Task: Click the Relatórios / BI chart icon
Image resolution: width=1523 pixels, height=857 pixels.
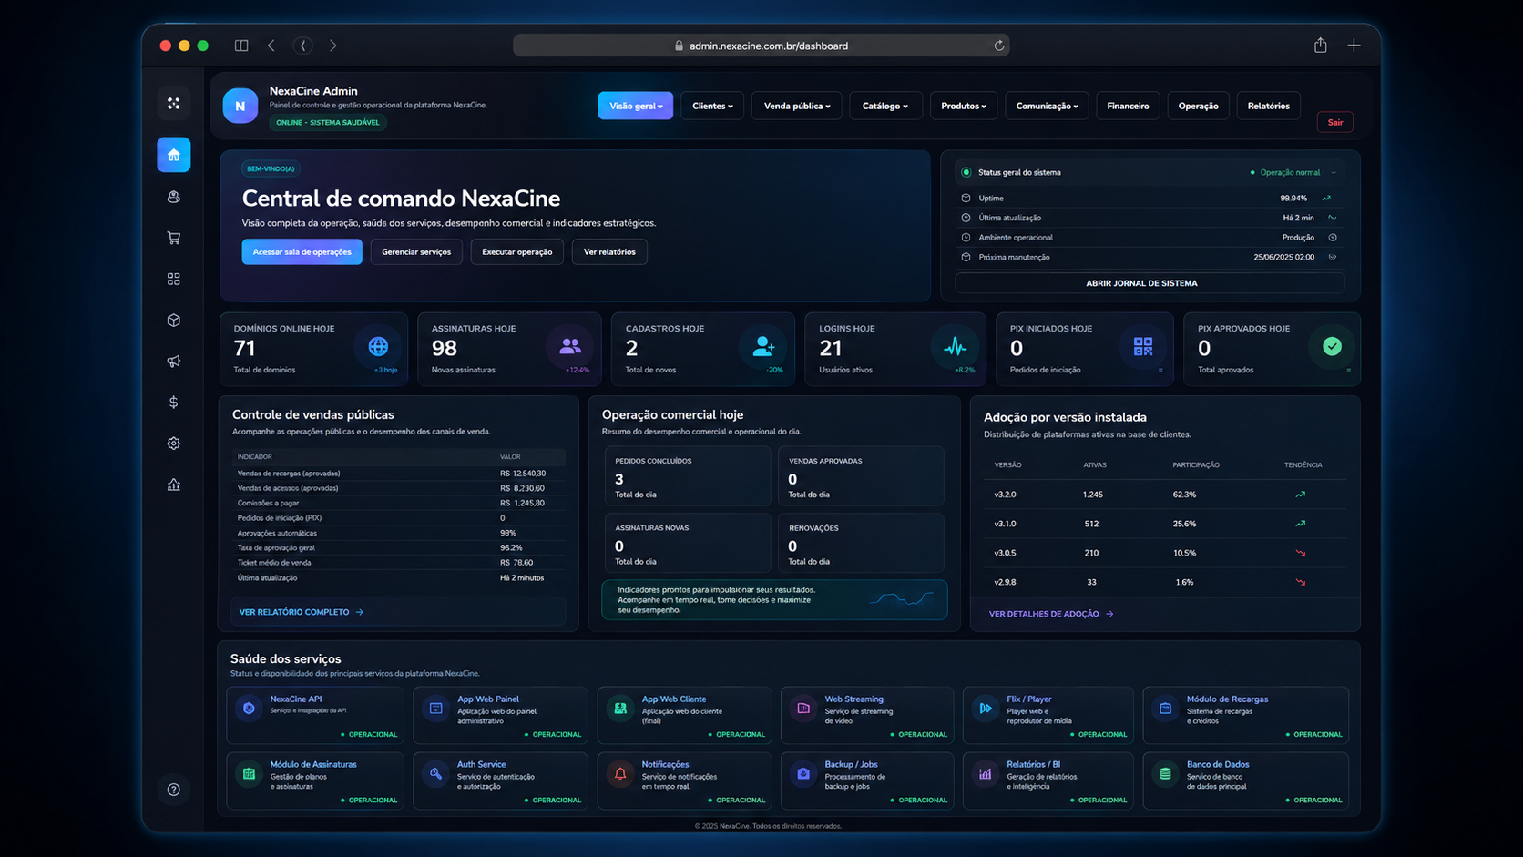Action: [985, 773]
